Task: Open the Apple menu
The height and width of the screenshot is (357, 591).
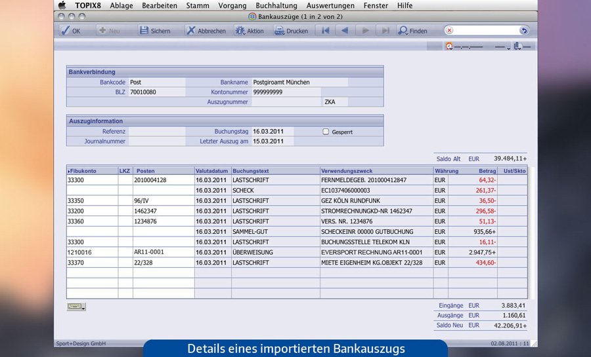Action: pyautogui.click(x=62, y=5)
